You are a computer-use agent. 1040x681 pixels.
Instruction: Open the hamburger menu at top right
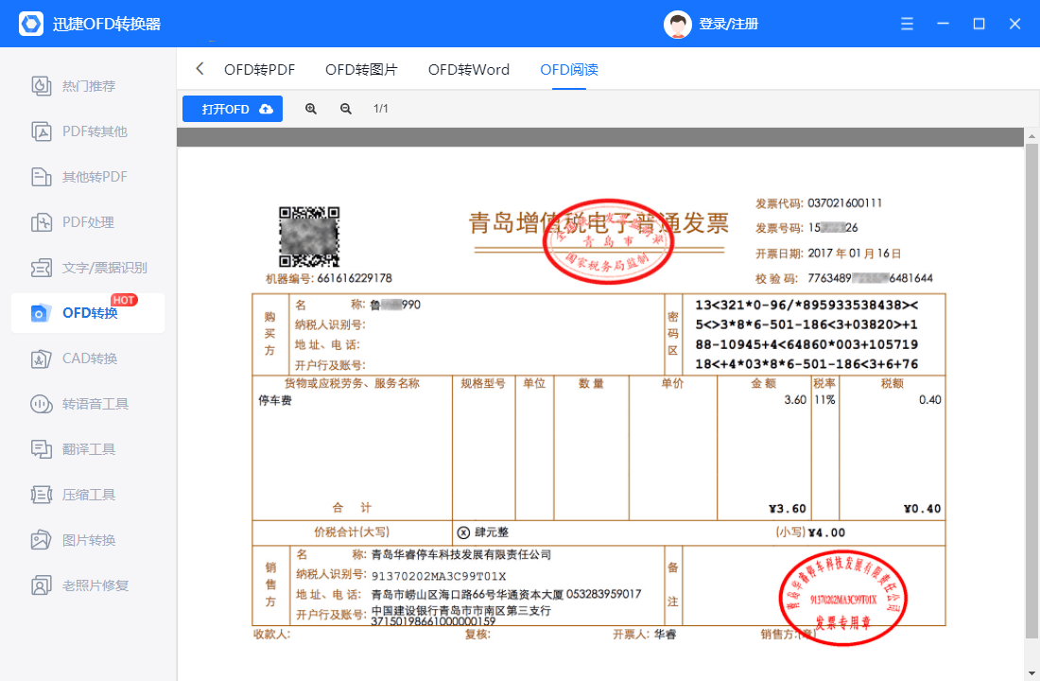click(x=907, y=23)
